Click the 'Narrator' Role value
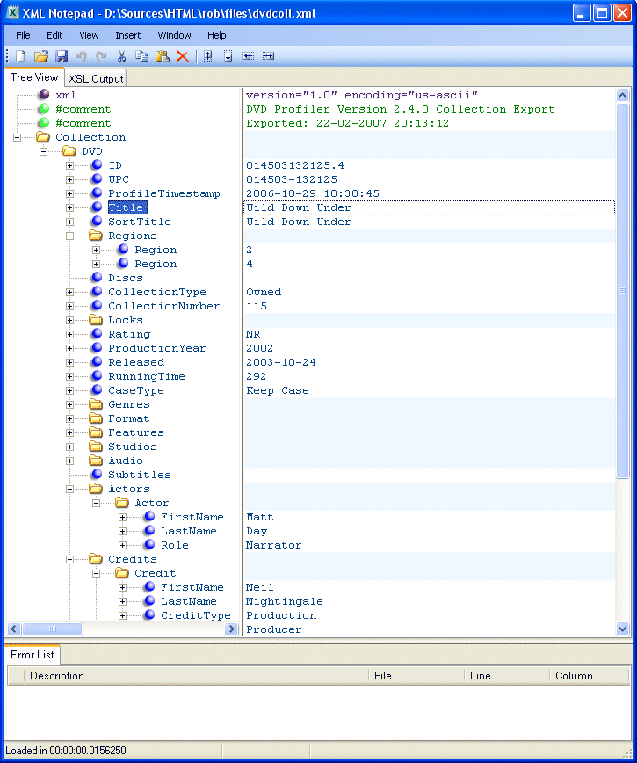 pyautogui.click(x=273, y=545)
